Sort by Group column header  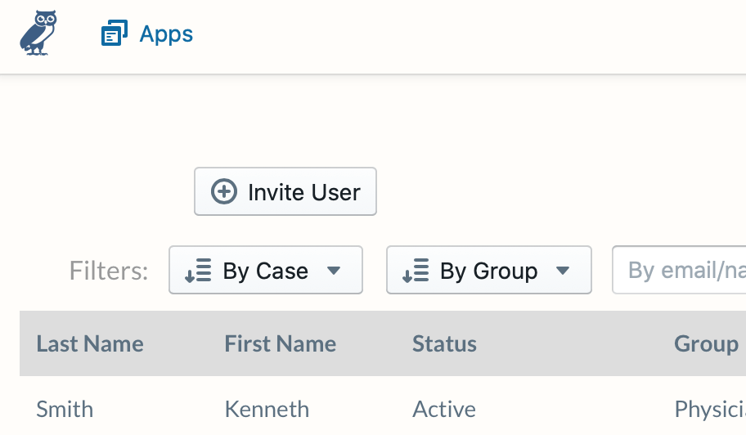tap(707, 343)
